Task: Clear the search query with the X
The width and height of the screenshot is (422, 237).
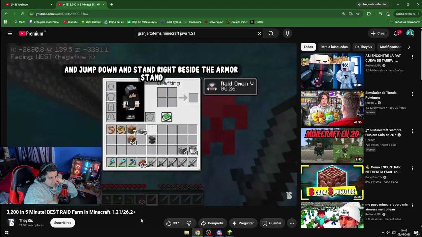Action: 259,33
